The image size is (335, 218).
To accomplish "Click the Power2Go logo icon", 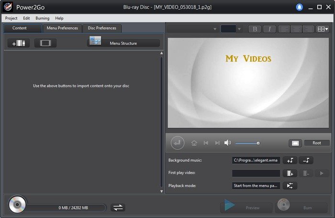I will (x=8, y=7).
